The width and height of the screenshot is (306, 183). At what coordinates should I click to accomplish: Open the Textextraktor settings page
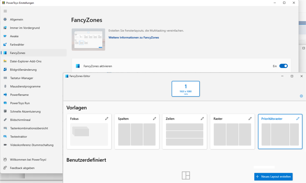pyautogui.click(x=32, y=137)
